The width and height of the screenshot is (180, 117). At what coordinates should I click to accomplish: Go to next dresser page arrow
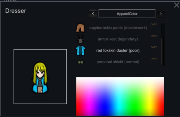(161, 14)
